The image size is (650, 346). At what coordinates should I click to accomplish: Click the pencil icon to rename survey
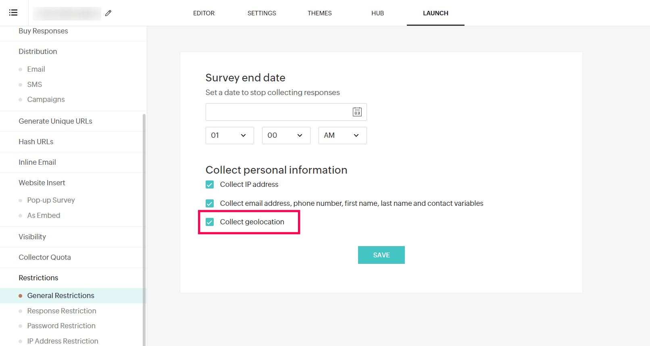click(x=108, y=13)
